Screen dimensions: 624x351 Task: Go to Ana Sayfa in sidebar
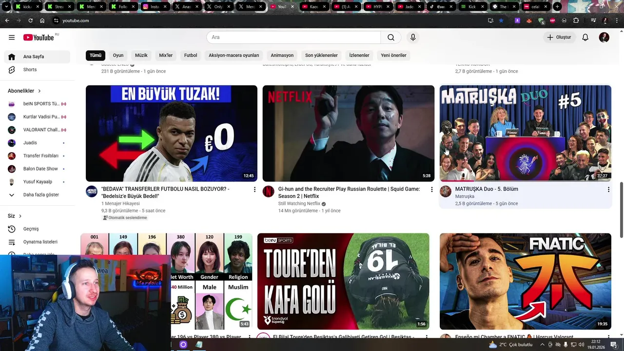[x=37, y=57]
